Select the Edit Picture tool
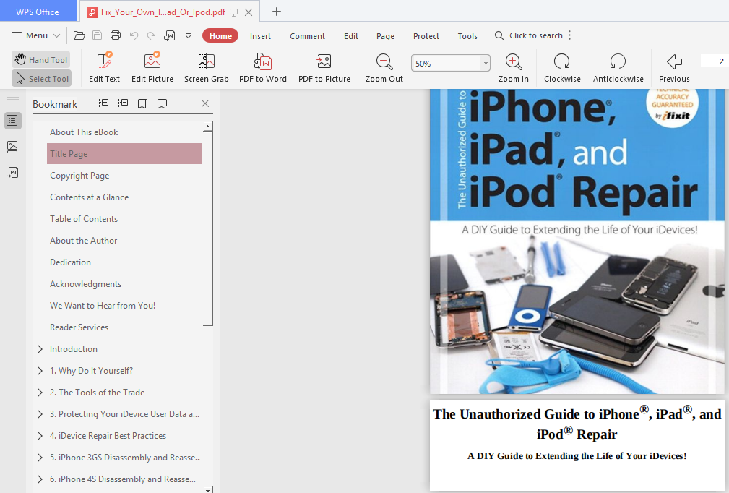The image size is (729, 493). pos(152,67)
